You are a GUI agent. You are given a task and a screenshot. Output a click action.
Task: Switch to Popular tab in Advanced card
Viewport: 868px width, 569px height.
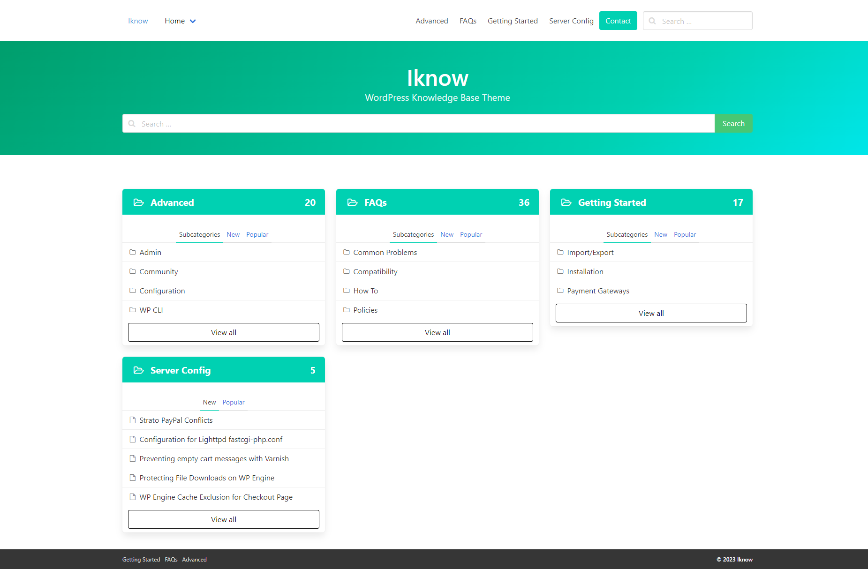click(257, 234)
